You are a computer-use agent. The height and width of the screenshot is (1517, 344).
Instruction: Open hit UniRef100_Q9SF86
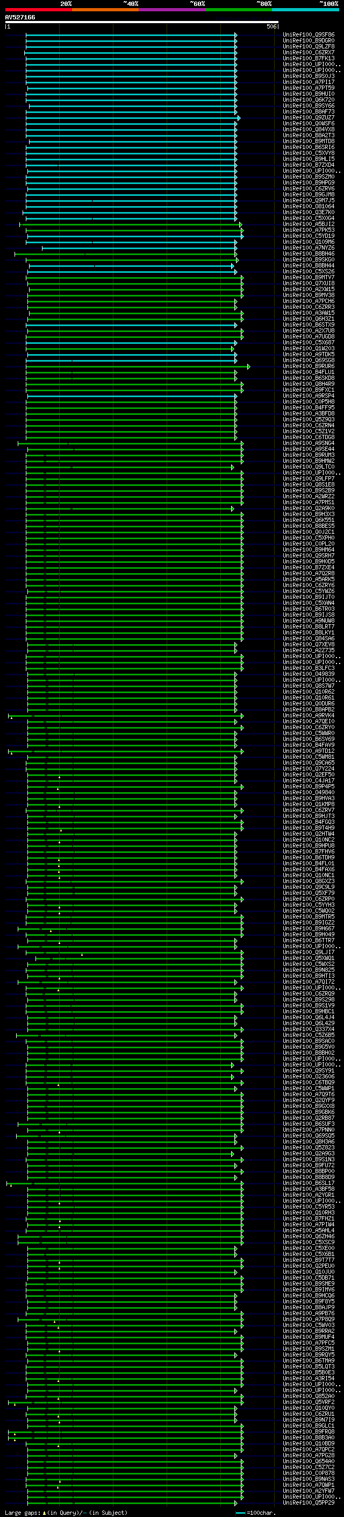[309, 35]
